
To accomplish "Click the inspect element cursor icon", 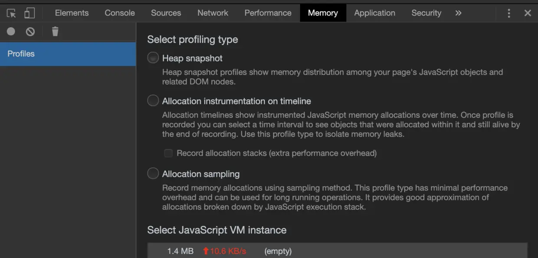I will [11, 13].
